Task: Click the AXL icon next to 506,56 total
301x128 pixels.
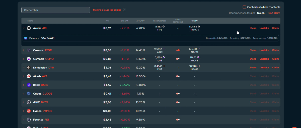Action: 199,26
